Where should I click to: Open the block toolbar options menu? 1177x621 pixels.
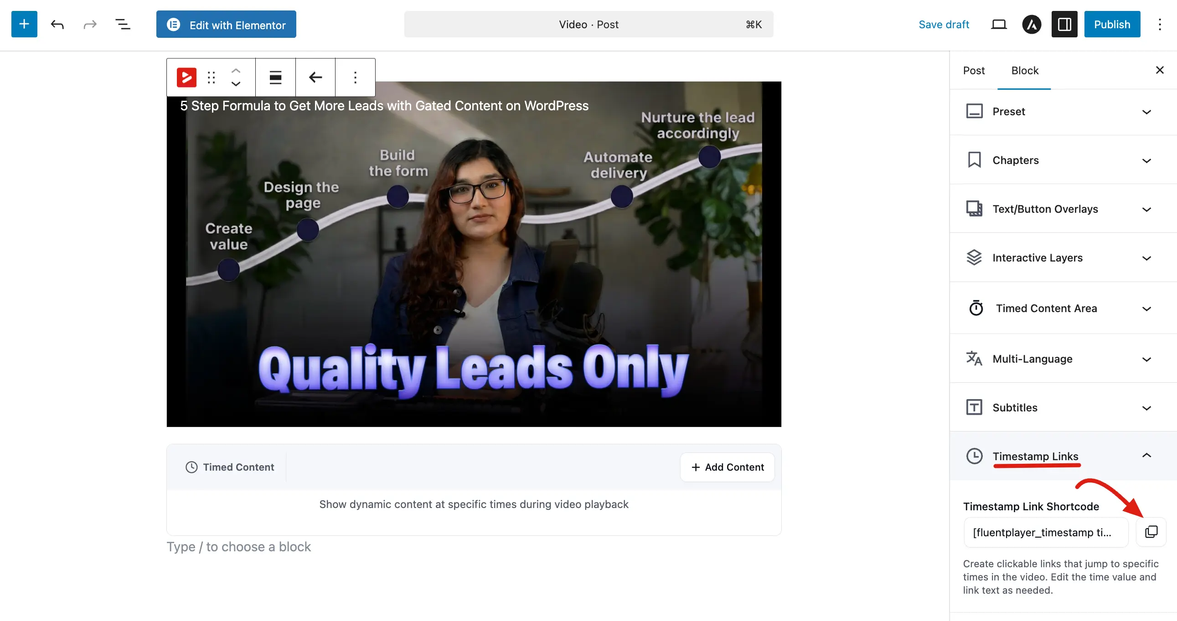click(355, 77)
